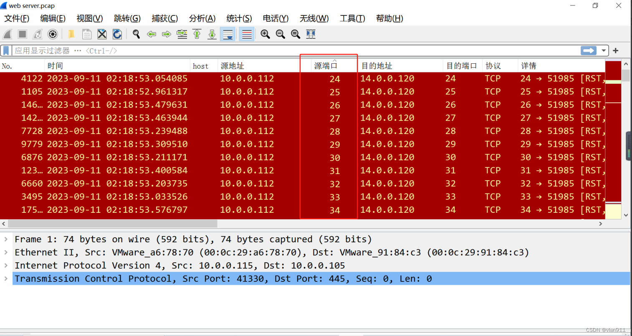Go forward to next packet arrow

tap(167, 34)
